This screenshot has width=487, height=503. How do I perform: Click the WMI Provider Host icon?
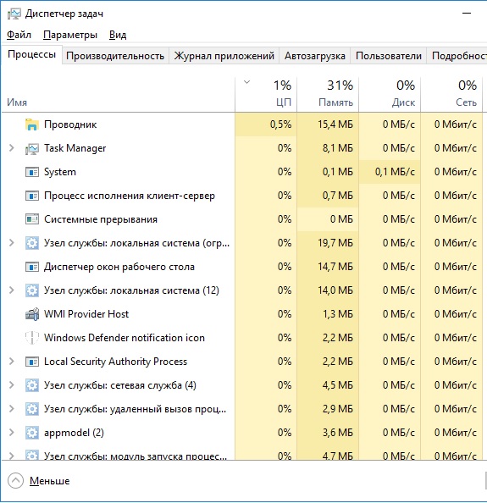(32, 314)
